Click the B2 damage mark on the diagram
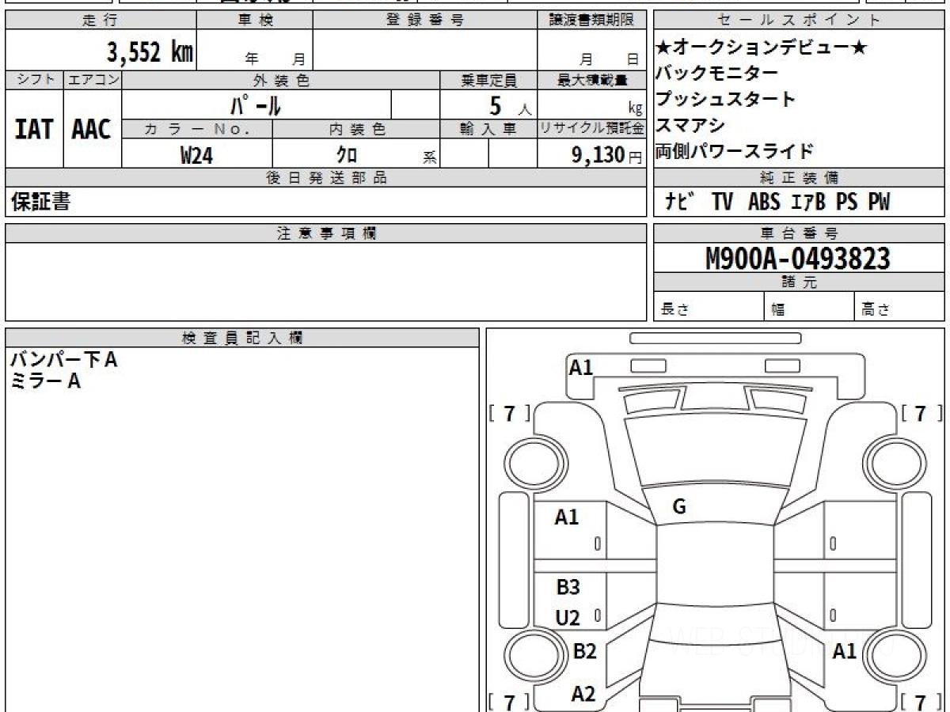Screen dimensions: 950x712 (584, 652)
